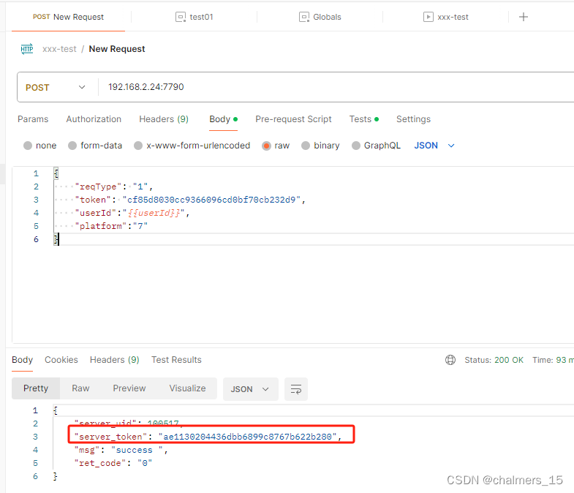Image resolution: width=574 pixels, height=493 pixels.
Task: Select the none body radio option
Action: (28, 146)
